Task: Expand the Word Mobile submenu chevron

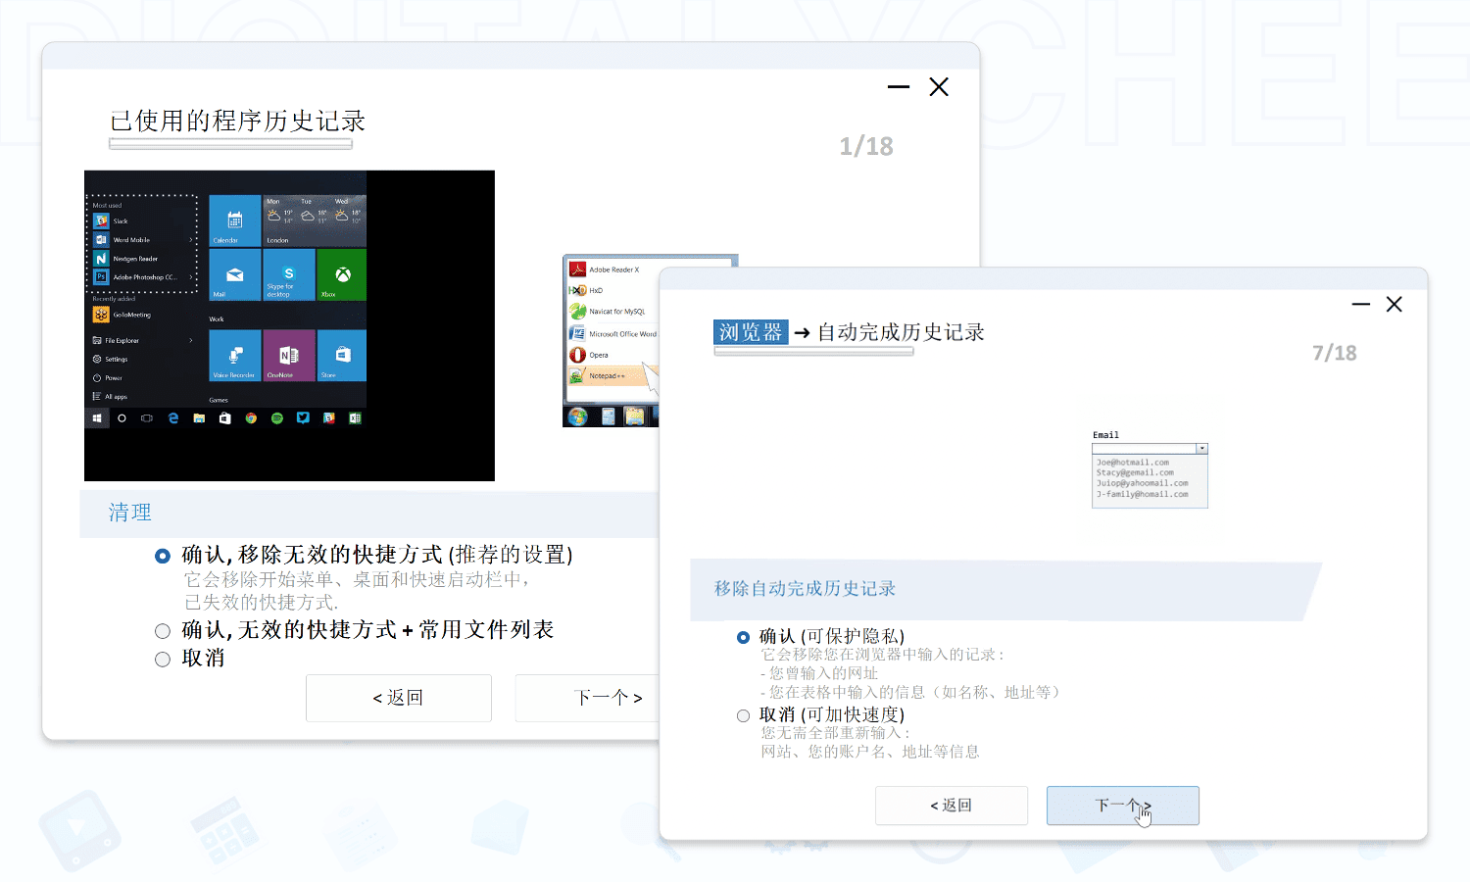Action: tap(191, 240)
